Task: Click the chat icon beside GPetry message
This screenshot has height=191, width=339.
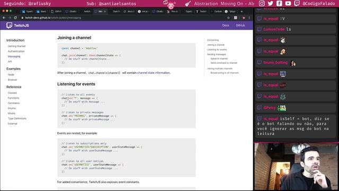Action: [260, 107]
